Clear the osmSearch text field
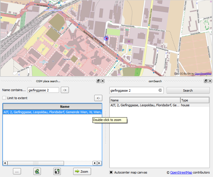This screenshot has width=213, height=177. [160, 91]
